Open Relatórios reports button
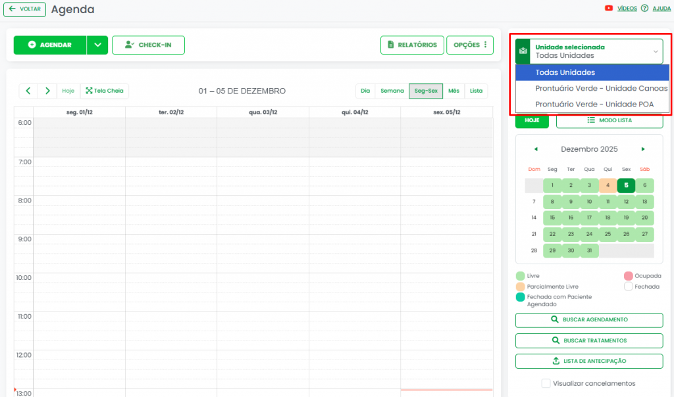This screenshot has height=397, width=674. (412, 45)
